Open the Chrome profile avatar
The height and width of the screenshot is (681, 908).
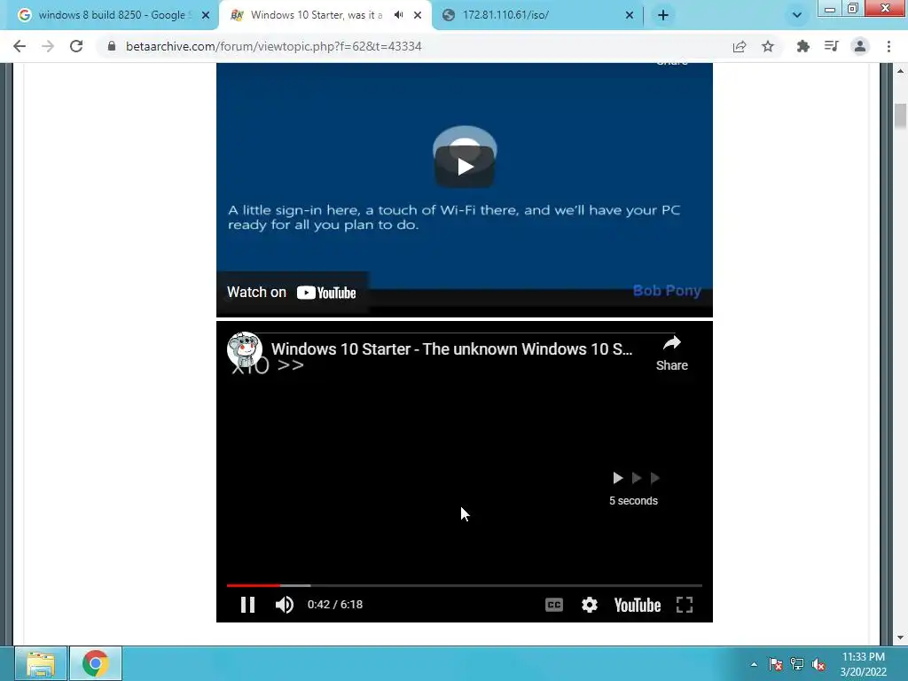coord(860,46)
